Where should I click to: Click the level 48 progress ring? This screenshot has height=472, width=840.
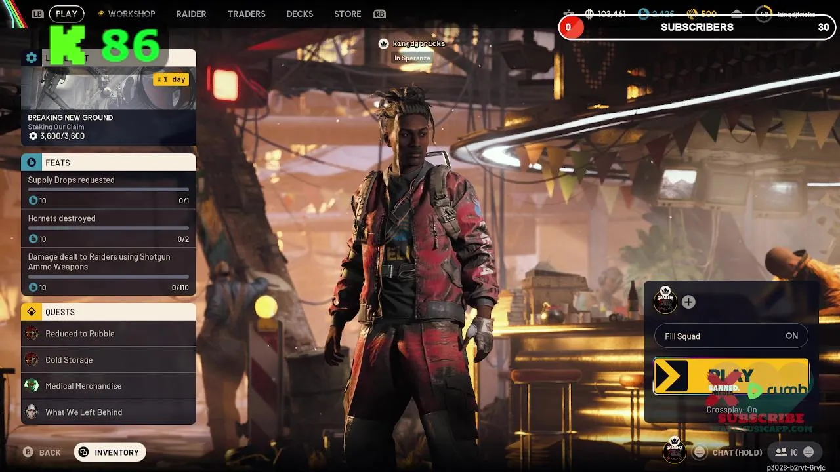[x=764, y=14]
